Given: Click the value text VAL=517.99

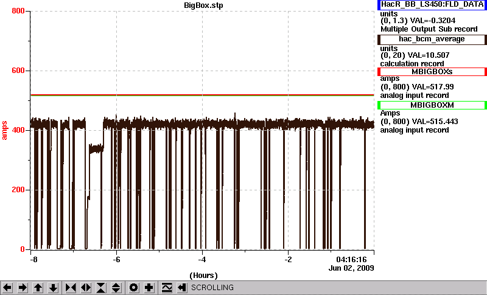Looking at the screenshot, I should pyautogui.click(x=432, y=87).
